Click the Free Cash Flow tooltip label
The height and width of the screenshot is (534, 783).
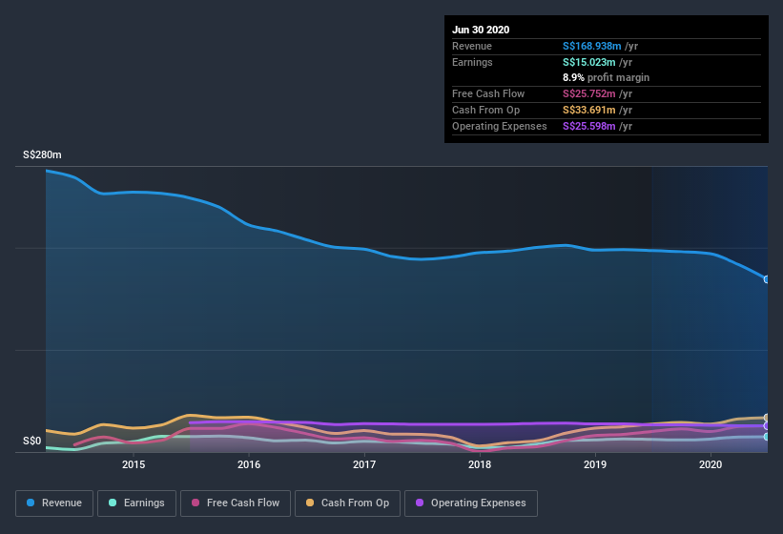point(488,93)
